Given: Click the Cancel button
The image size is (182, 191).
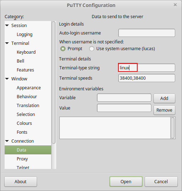Looking at the screenshot, I should [x=161, y=182].
